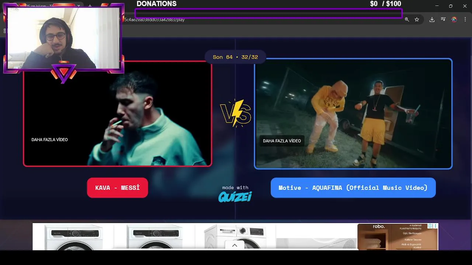Restore down the browser window

point(451,6)
